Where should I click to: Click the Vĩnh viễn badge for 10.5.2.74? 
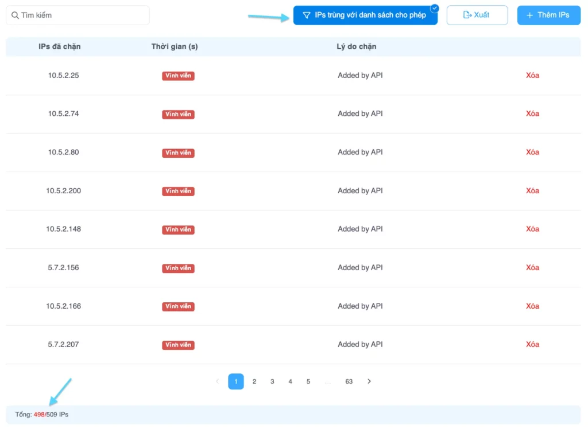(x=178, y=114)
